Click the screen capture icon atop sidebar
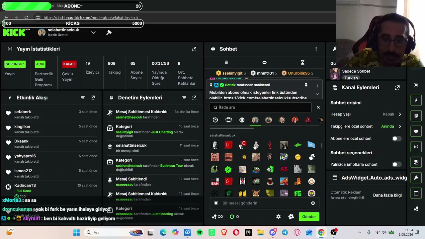The height and width of the screenshot is (239, 425). click(x=416, y=85)
